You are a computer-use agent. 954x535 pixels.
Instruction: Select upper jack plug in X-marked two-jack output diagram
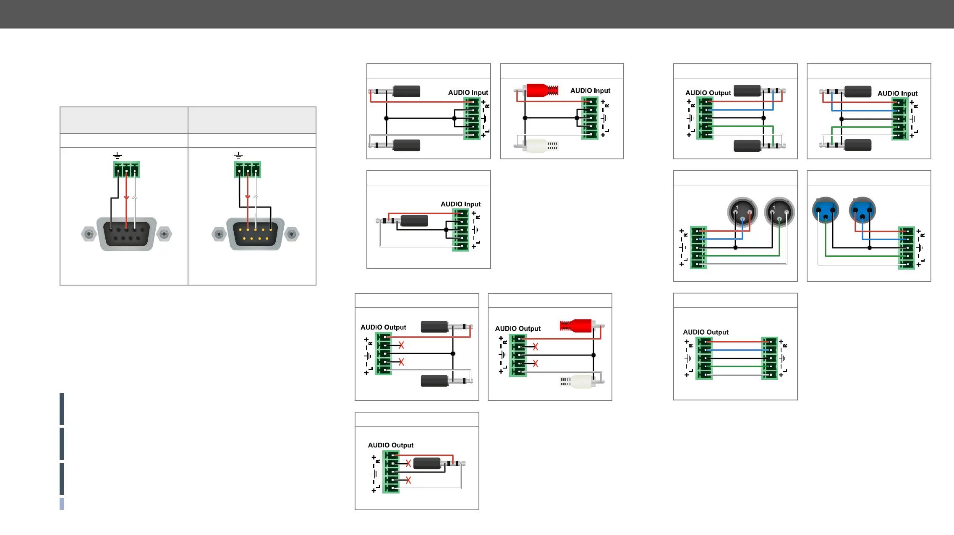[x=447, y=327]
